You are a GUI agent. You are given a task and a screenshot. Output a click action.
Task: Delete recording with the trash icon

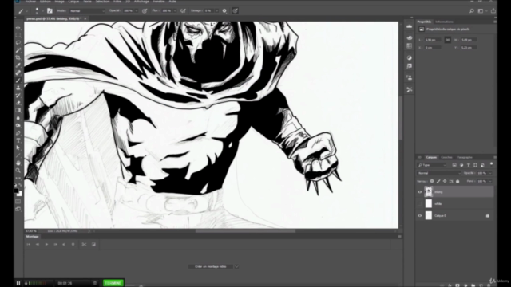pos(95,283)
